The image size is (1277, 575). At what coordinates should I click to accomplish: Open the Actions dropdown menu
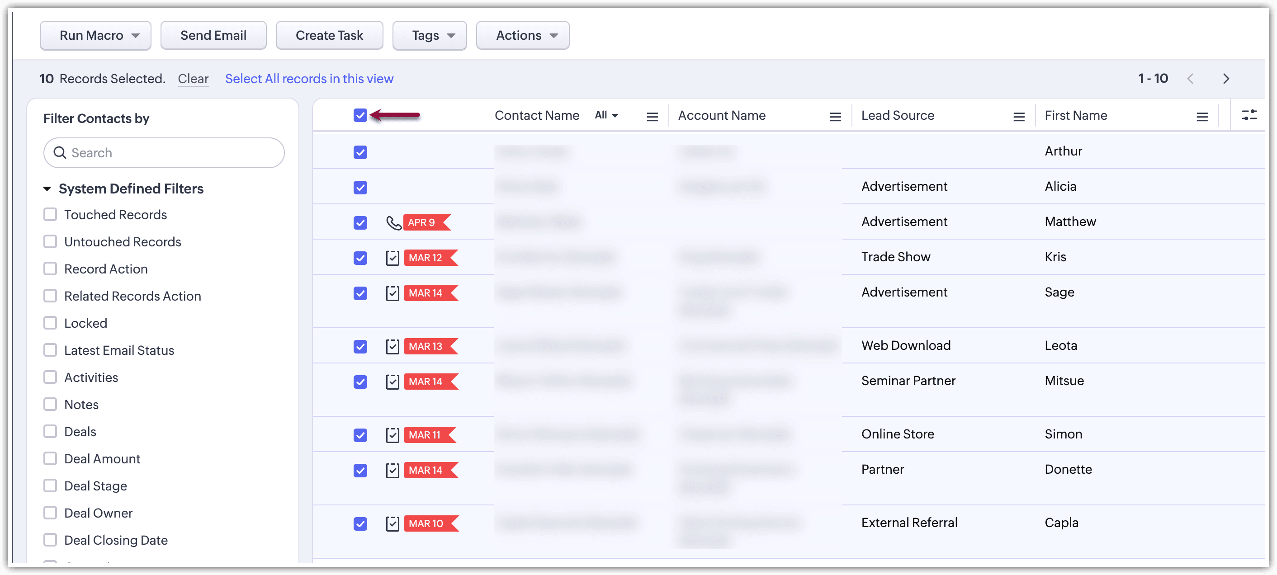[522, 36]
